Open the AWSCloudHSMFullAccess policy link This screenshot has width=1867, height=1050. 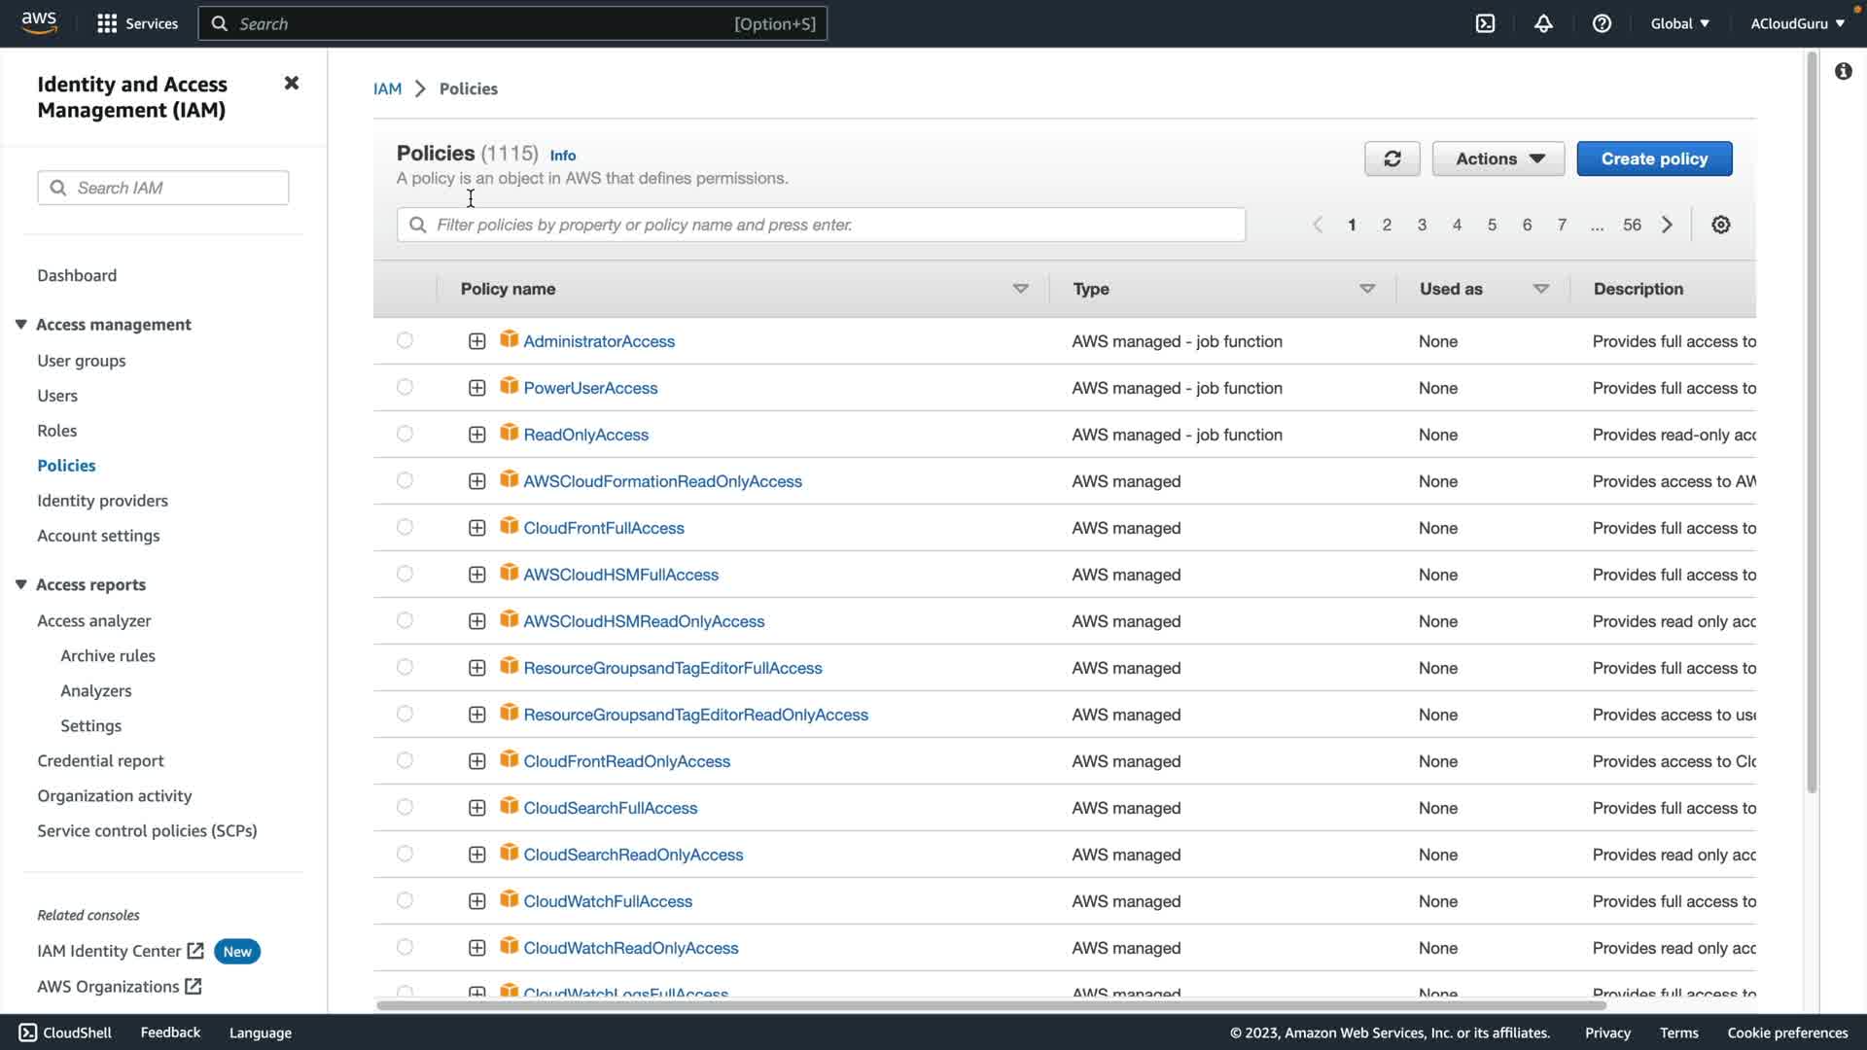pos(620,575)
